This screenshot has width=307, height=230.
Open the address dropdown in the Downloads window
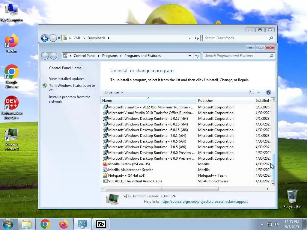point(190,38)
